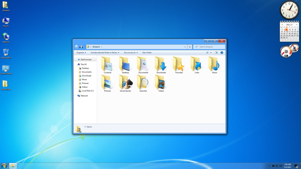Go to previous month in calendar gadget

282,25
